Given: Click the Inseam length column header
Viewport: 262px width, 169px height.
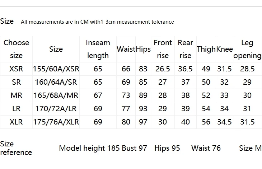Looking at the screenshot, I should [98, 49].
